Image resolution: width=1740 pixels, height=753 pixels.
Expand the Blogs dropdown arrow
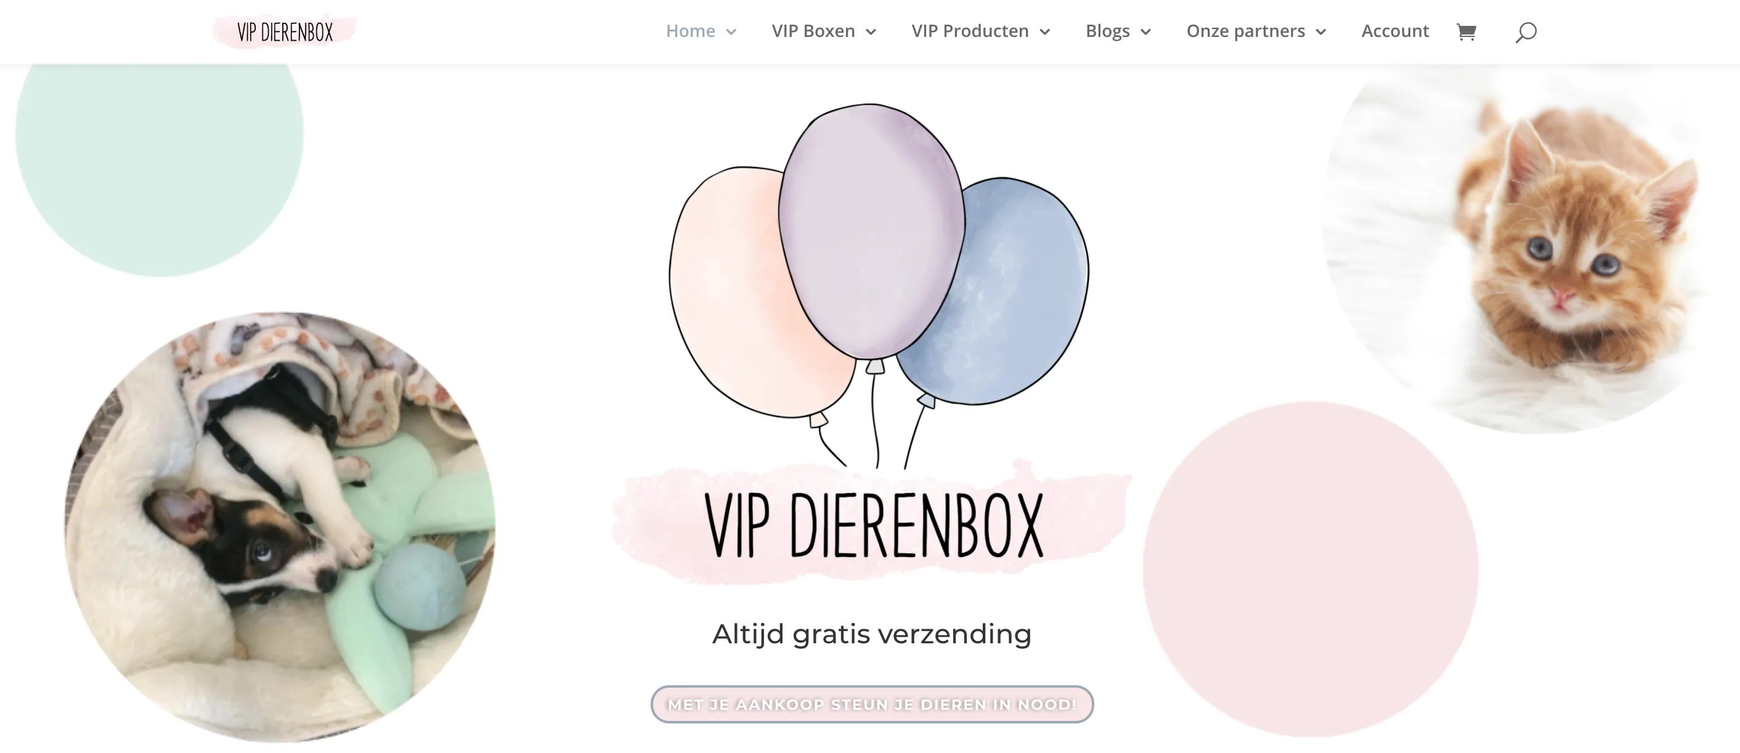[x=1145, y=32]
